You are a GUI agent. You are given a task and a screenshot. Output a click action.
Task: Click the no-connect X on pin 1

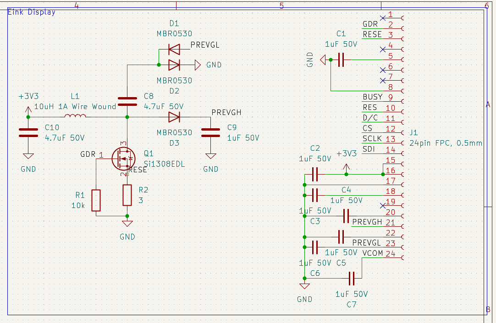tap(383, 18)
